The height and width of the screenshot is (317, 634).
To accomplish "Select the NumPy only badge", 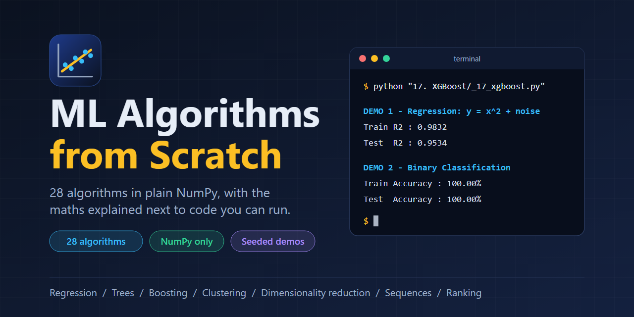I will [x=187, y=241].
